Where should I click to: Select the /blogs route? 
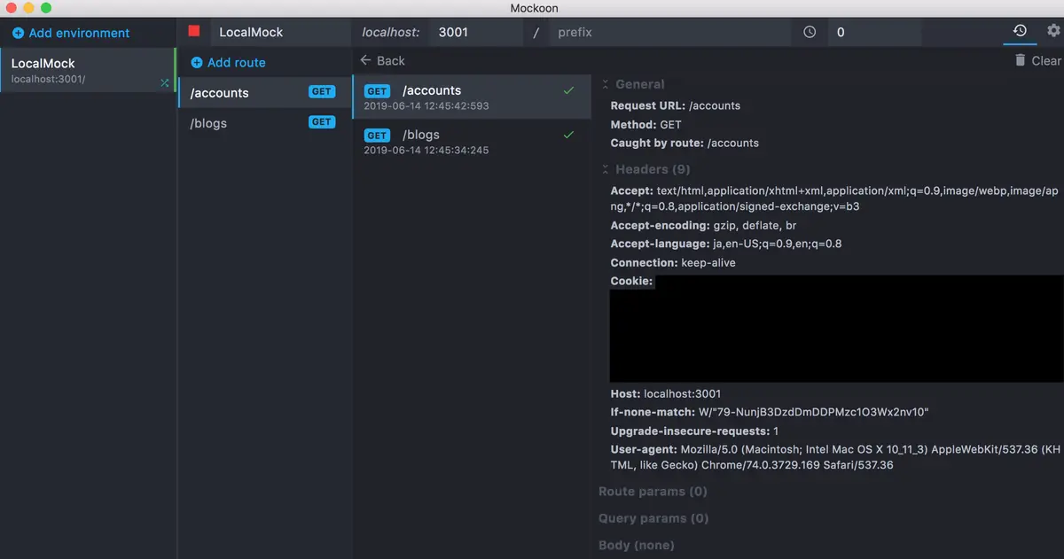pyautogui.click(x=264, y=122)
